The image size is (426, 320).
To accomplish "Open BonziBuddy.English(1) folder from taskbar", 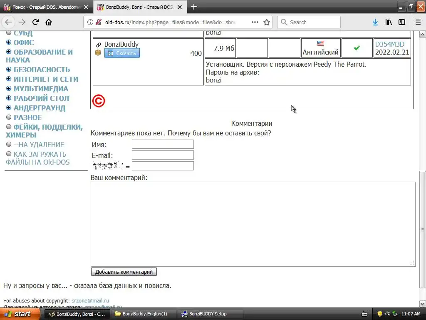I will (x=144, y=314).
